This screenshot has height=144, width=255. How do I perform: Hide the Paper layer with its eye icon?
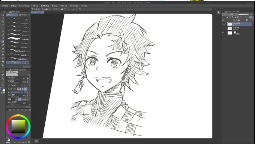(223, 33)
